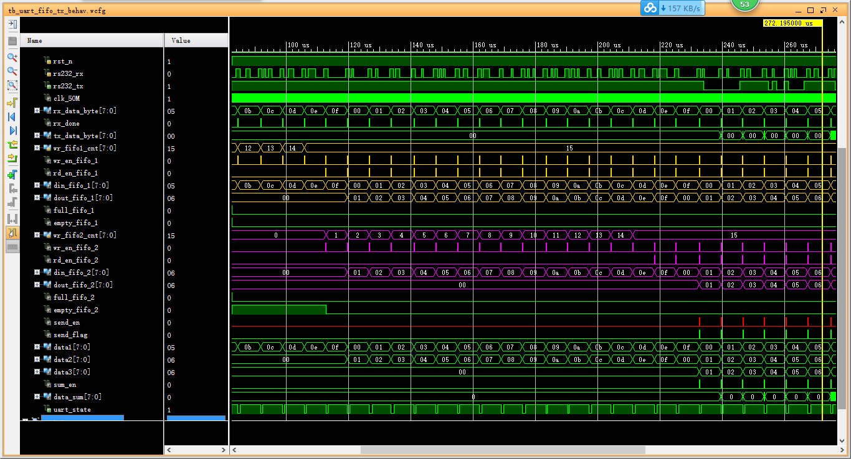Click the bottom gray icon in the sidebar
This screenshot has height=459, width=851.
pyautogui.click(x=12, y=247)
